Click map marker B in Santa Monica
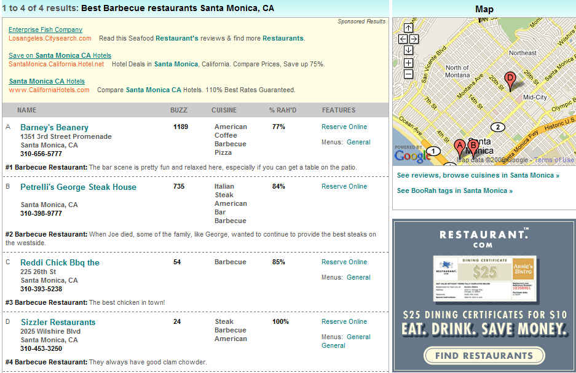The image size is (576, 373). [473, 147]
